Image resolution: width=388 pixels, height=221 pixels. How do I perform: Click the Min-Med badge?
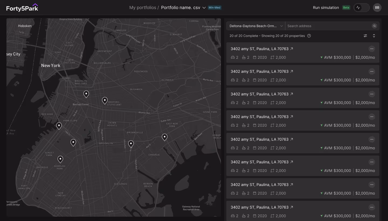point(214,8)
